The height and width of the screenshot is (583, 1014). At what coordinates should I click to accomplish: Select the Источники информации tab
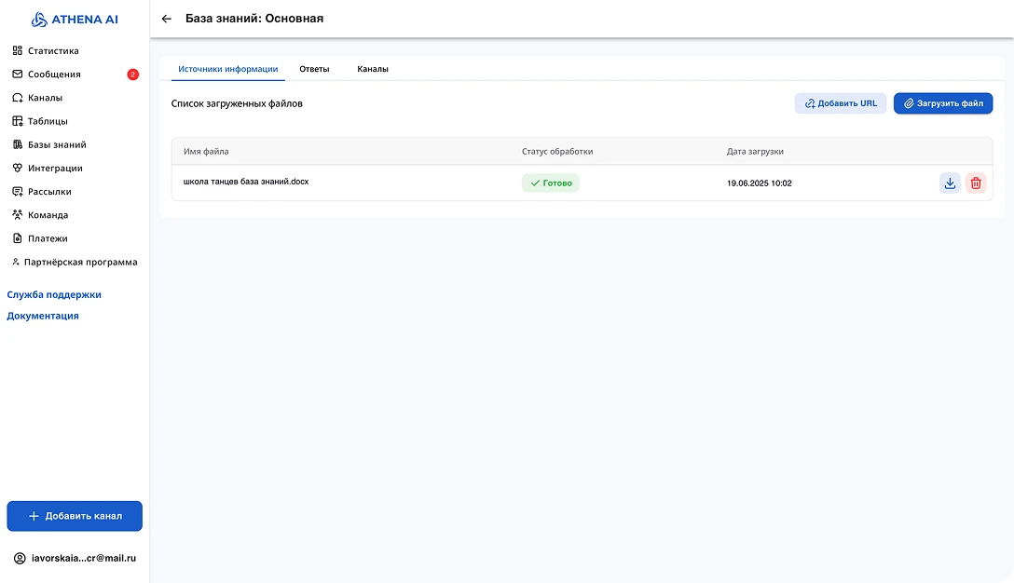coord(227,69)
